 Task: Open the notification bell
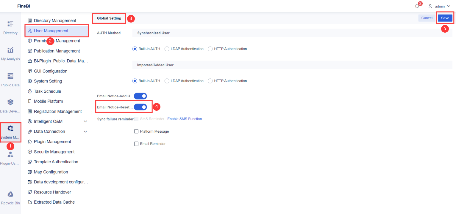pos(417,6)
